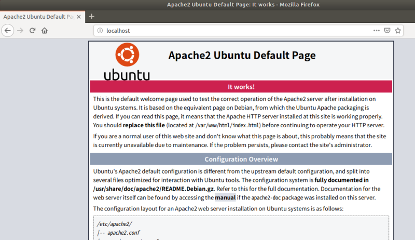Reload the current localhost page
This screenshot has height=240, width=415.
[x=33, y=31]
